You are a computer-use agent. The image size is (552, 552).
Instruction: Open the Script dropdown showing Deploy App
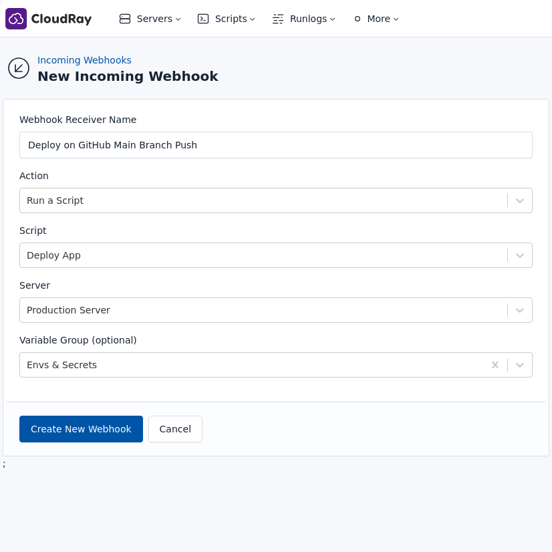click(519, 255)
